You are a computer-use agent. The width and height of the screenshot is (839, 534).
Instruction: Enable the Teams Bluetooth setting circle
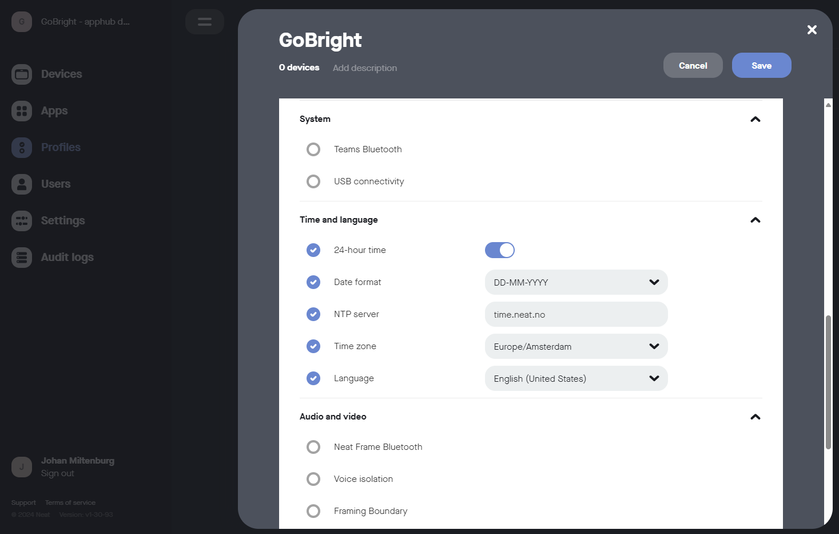coord(313,149)
